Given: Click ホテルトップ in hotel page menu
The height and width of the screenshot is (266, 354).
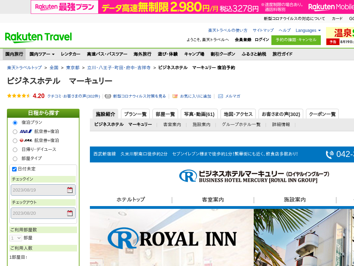Looking at the screenshot, I should 131,199.
